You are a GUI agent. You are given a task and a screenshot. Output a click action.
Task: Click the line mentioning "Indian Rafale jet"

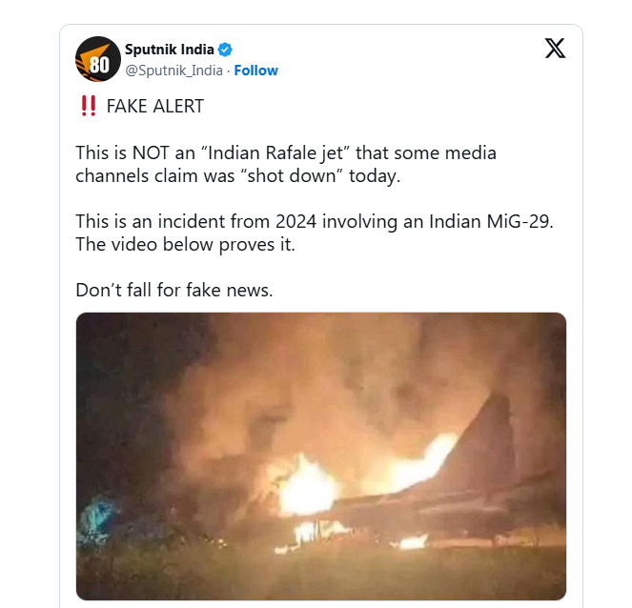[286, 152]
